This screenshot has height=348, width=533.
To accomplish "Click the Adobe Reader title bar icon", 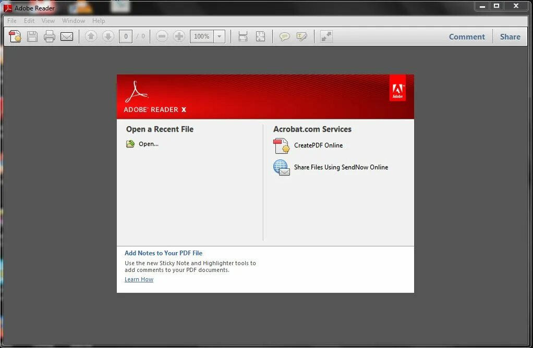I will coord(7,8).
